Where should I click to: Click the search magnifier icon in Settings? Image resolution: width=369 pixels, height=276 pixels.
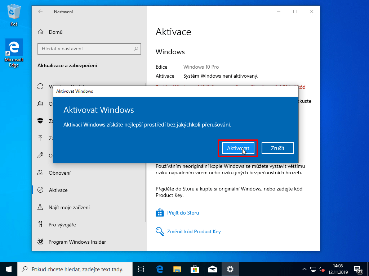136,49
